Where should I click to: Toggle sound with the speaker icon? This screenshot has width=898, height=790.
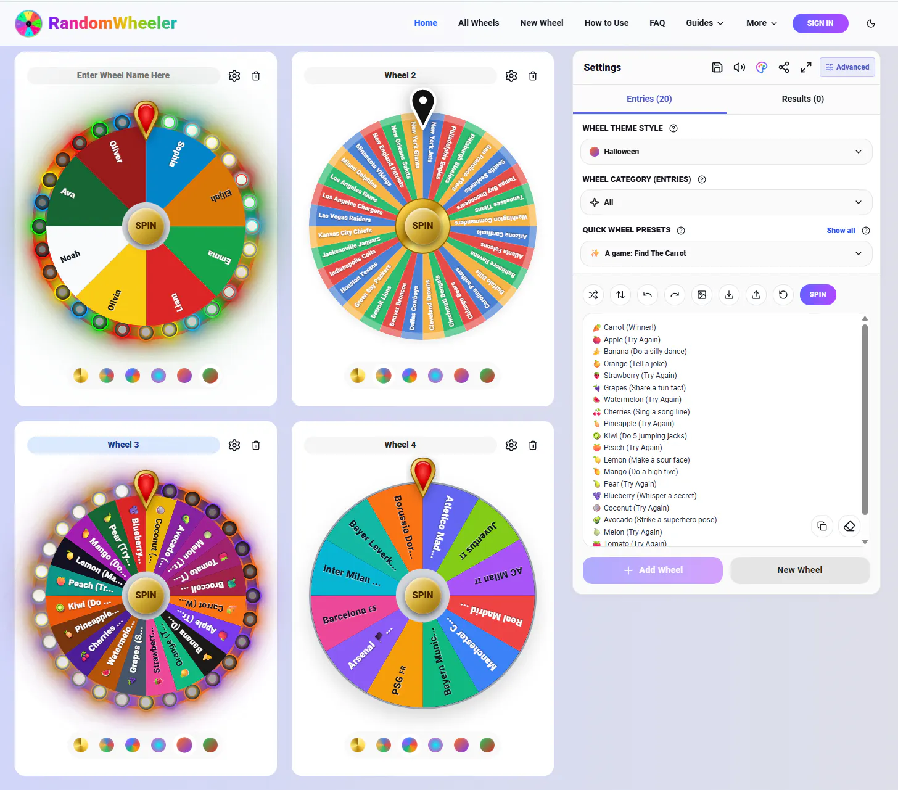tap(739, 67)
